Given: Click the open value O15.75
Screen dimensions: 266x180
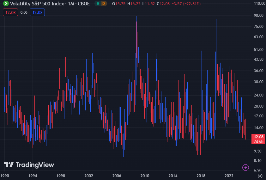Looking at the screenshot, I should [x=119, y=4].
